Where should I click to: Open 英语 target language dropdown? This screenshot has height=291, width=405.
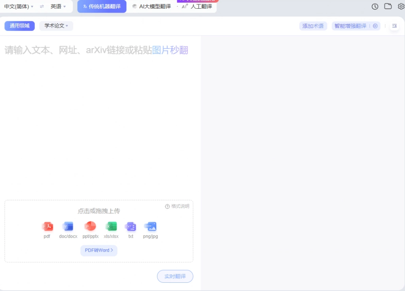(58, 6)
